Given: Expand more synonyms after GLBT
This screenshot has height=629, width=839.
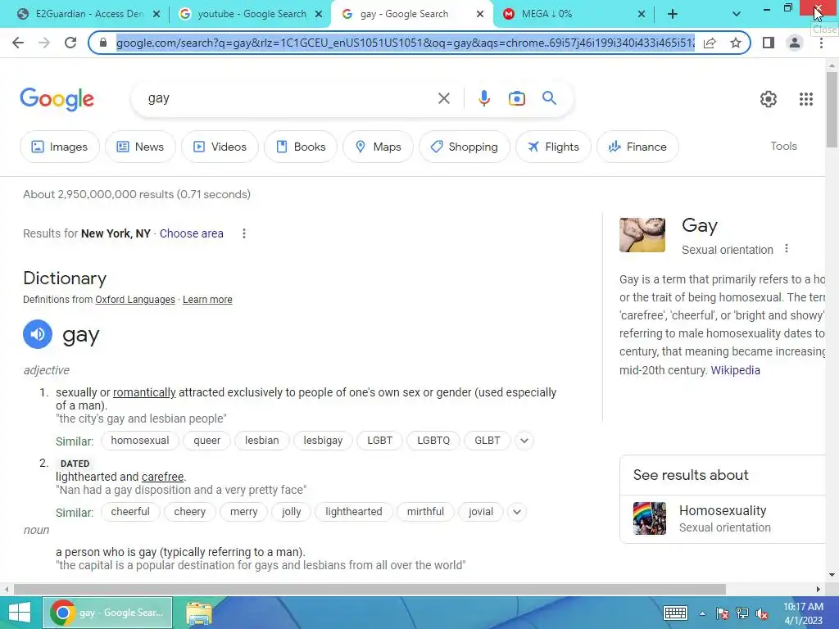Looking at the screenshot, I should pos(524,441).
